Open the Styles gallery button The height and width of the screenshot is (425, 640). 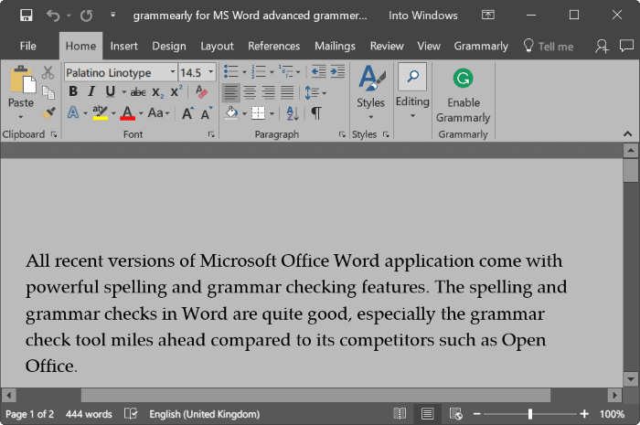coord(370,92)
